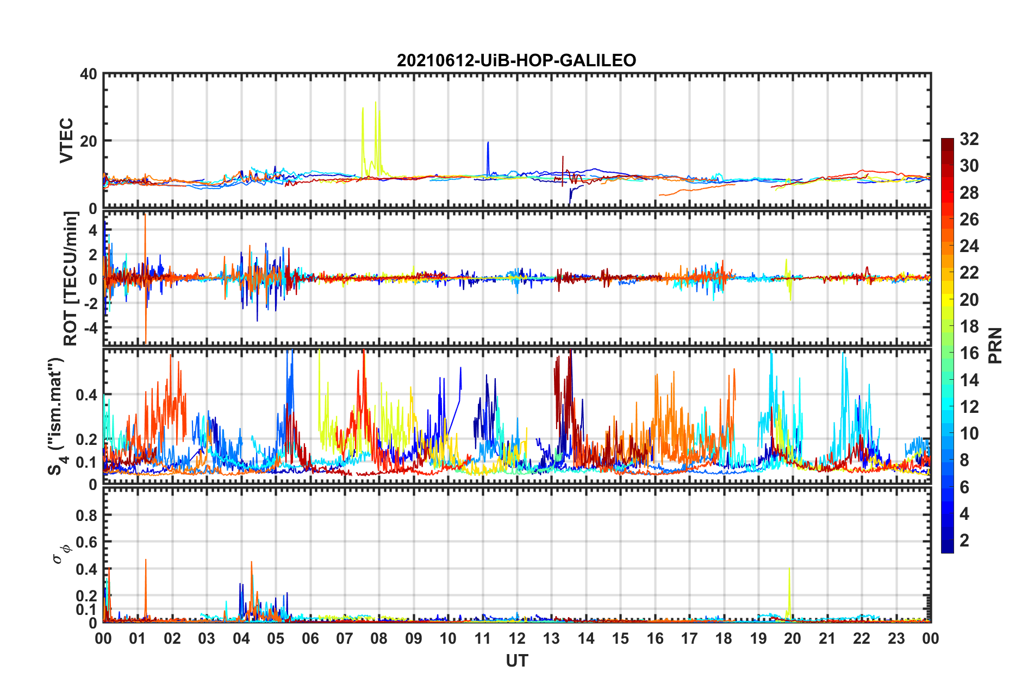Pick the dark blue bottom of the PRN colorbar

947,548
